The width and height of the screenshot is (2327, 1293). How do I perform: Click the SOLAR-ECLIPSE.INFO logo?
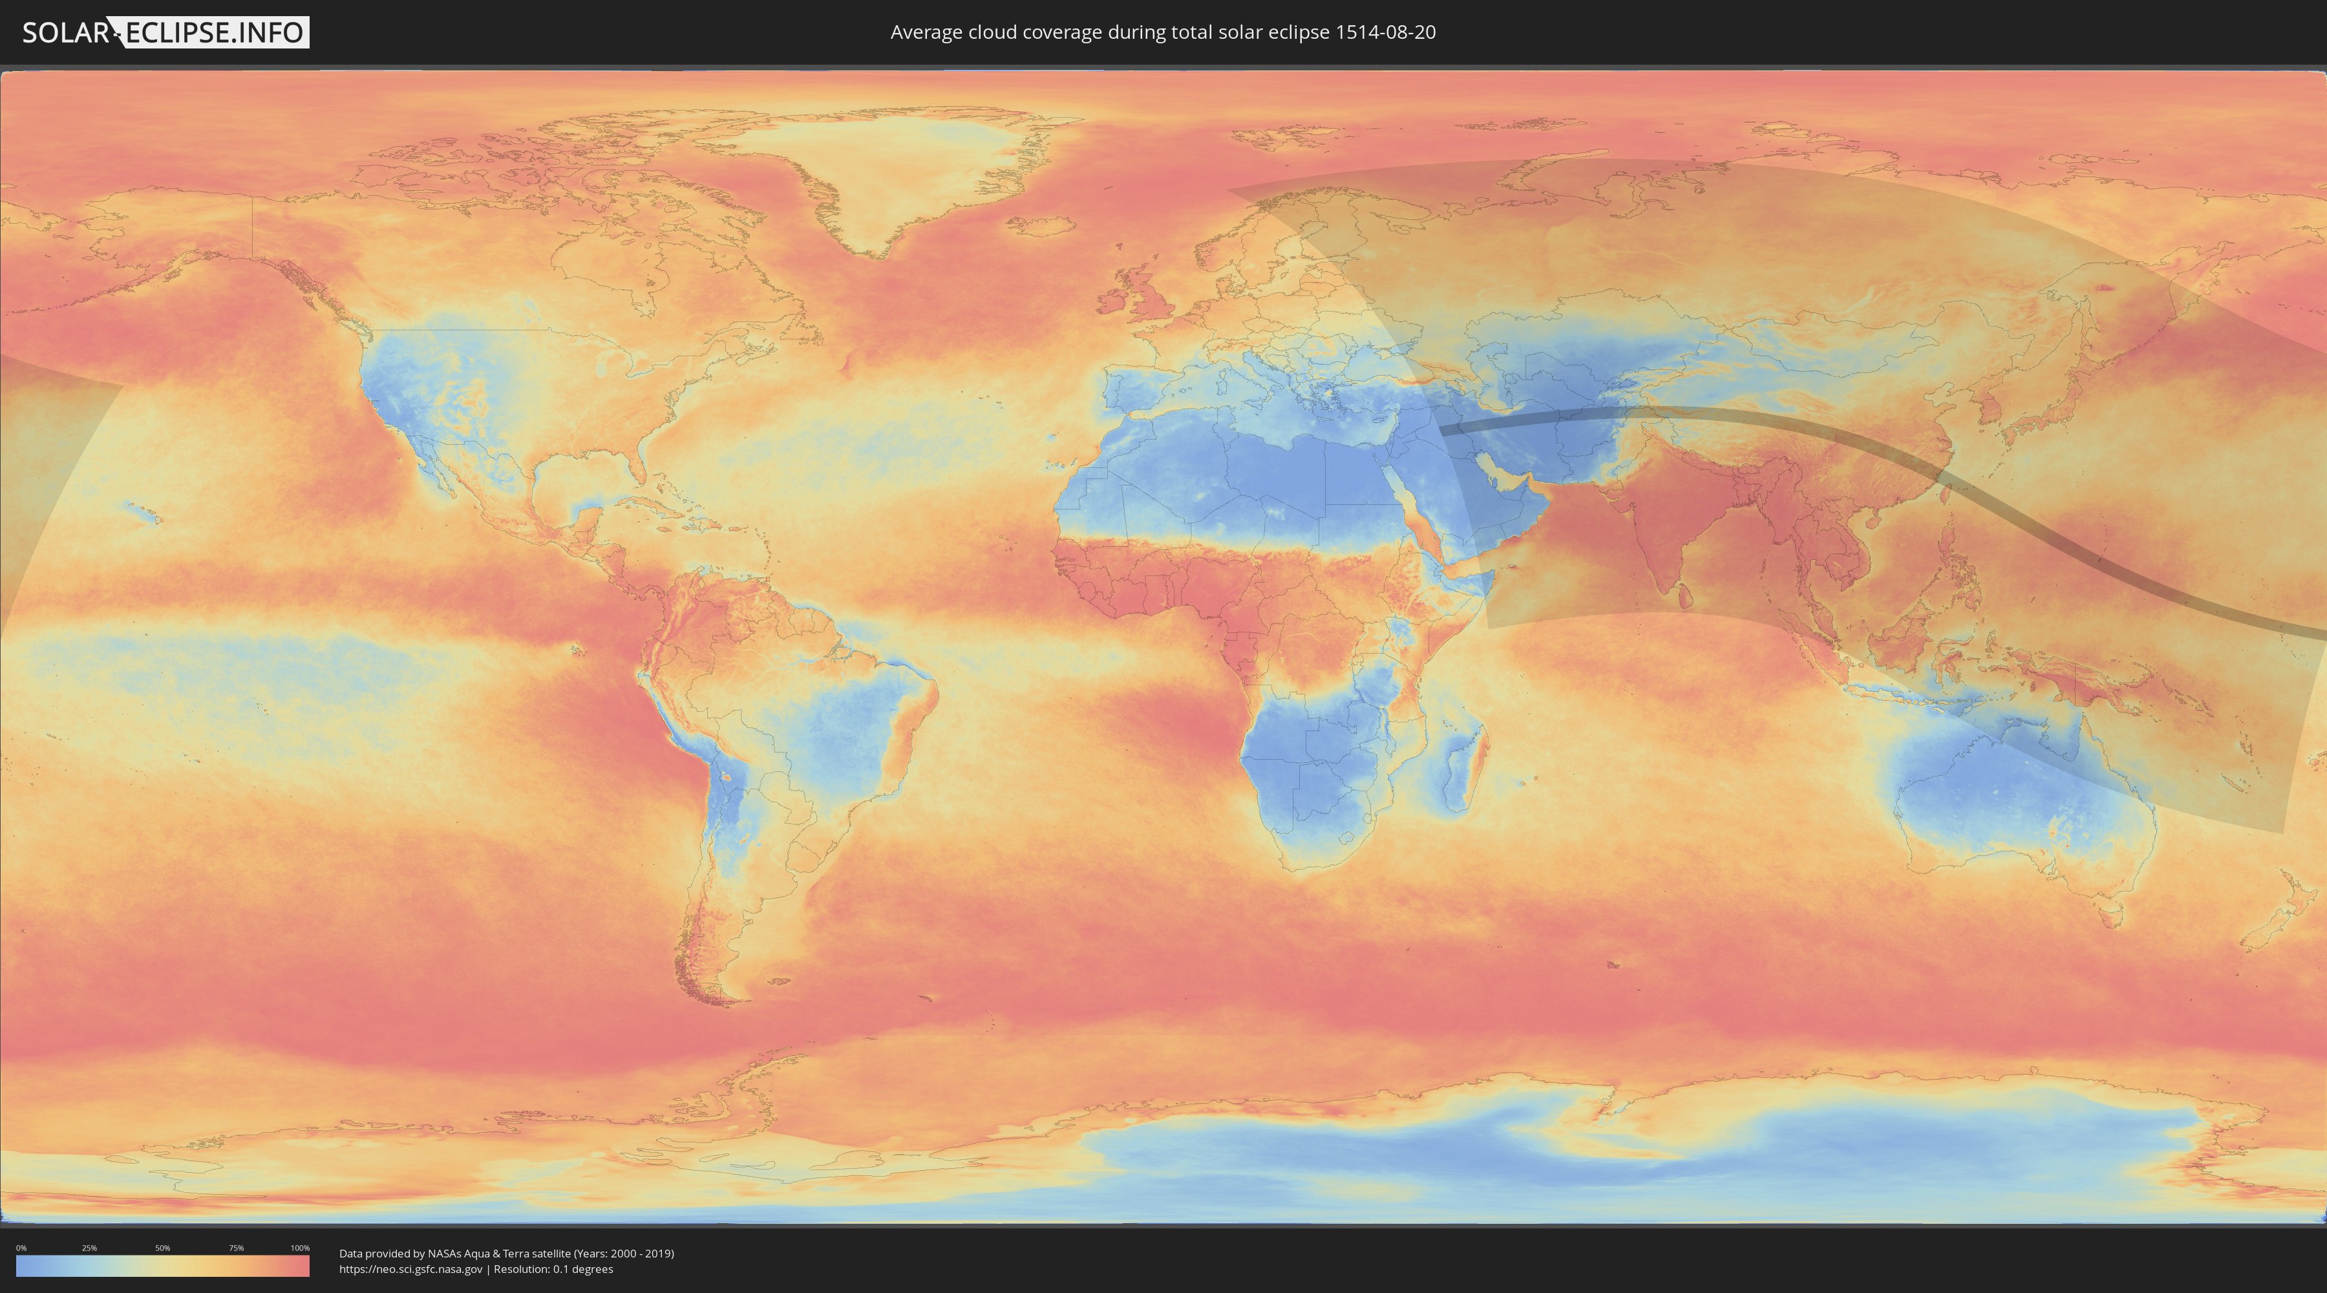tap(165, 32)
